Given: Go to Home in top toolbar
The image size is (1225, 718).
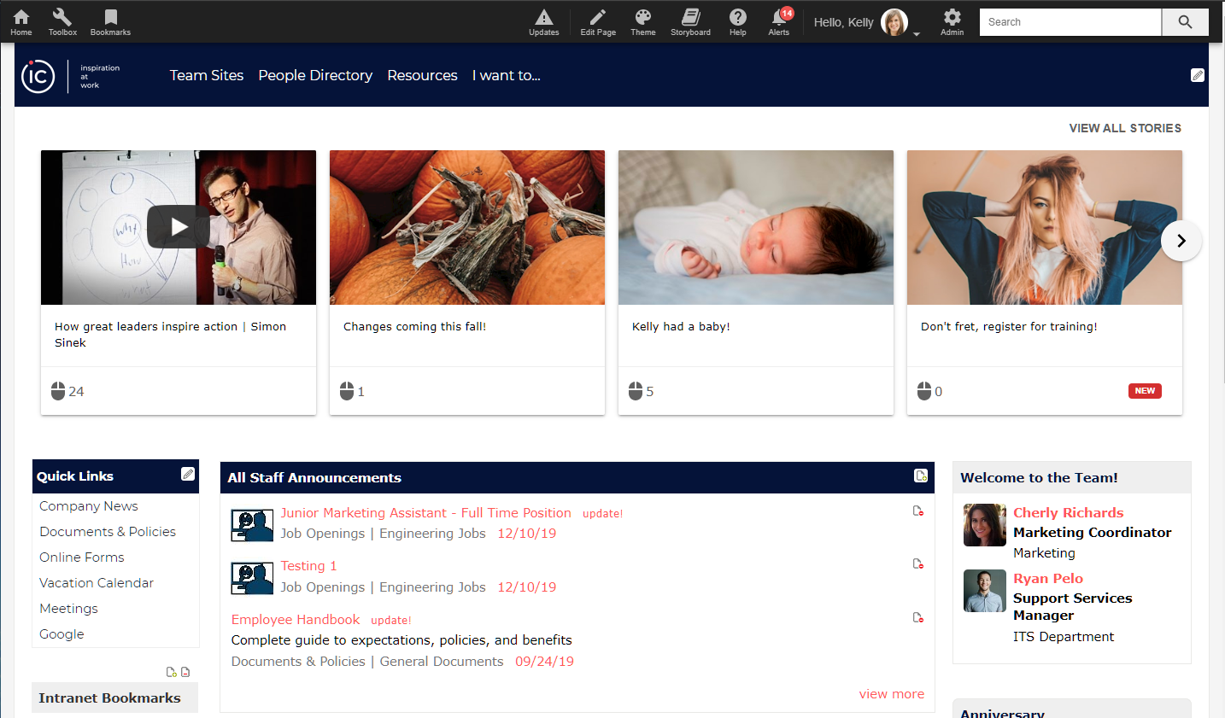Looking at the screenshot, I should click(21, 22).
